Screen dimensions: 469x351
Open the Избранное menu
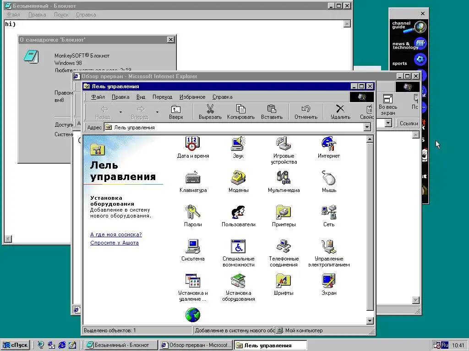[192, 97]
